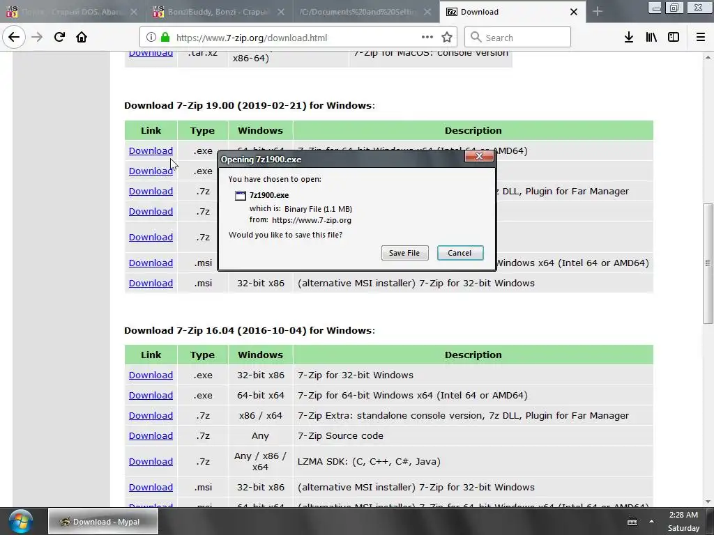
Task: Go back with the browser back arrow
Action: (x=14, y=38)
